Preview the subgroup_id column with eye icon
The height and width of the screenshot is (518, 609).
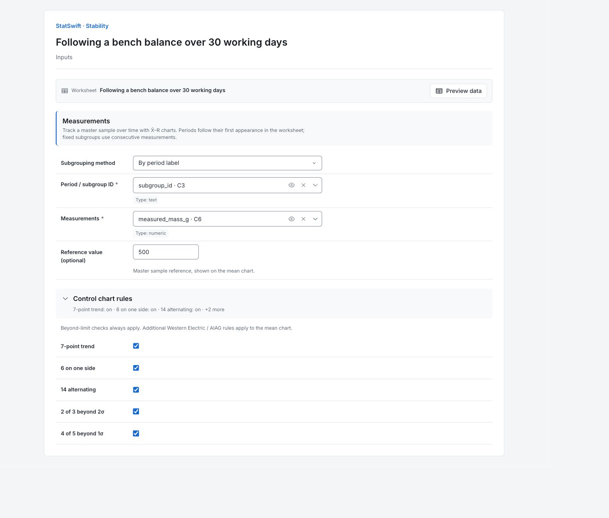pyautogui.click(x=292, y=185)
